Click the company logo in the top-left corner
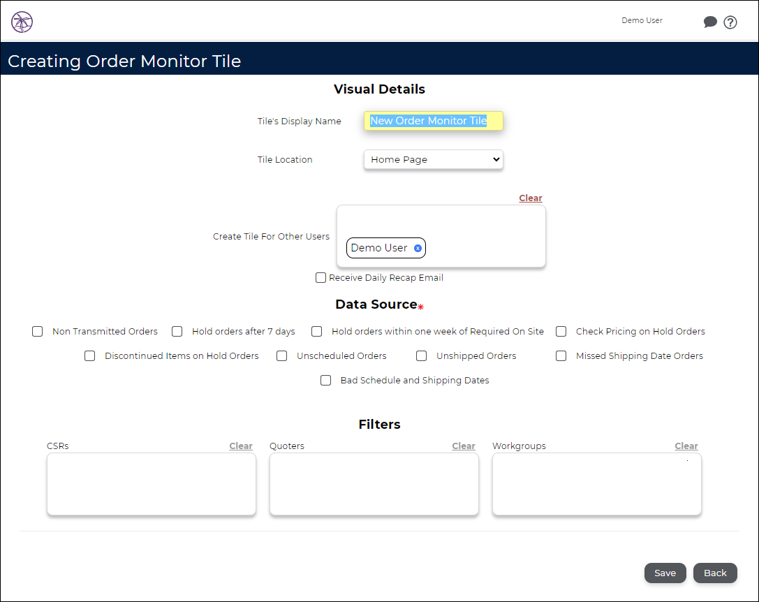The width and height of the screenshot is (759, 602). point(22,22)
